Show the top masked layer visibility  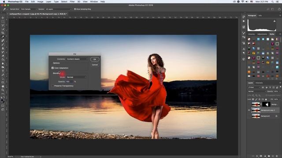[249, 104]
